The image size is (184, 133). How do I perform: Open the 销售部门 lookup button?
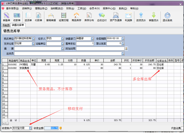tap(92, 39)
